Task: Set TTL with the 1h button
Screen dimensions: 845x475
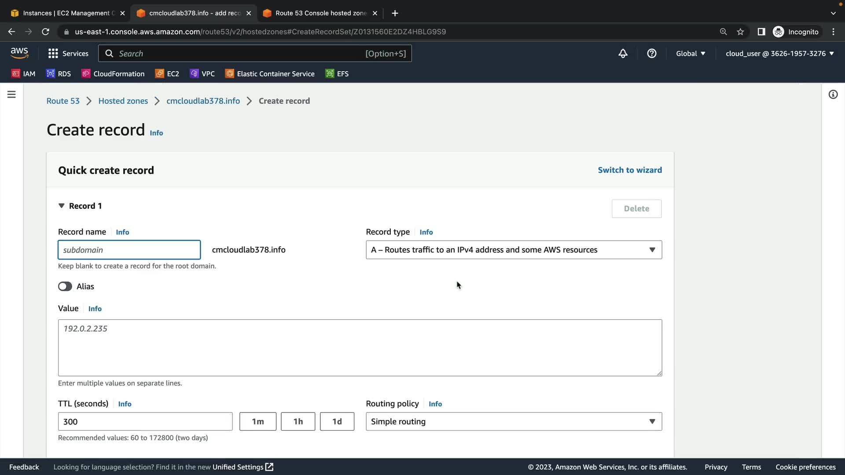Action: pos(298,421)
